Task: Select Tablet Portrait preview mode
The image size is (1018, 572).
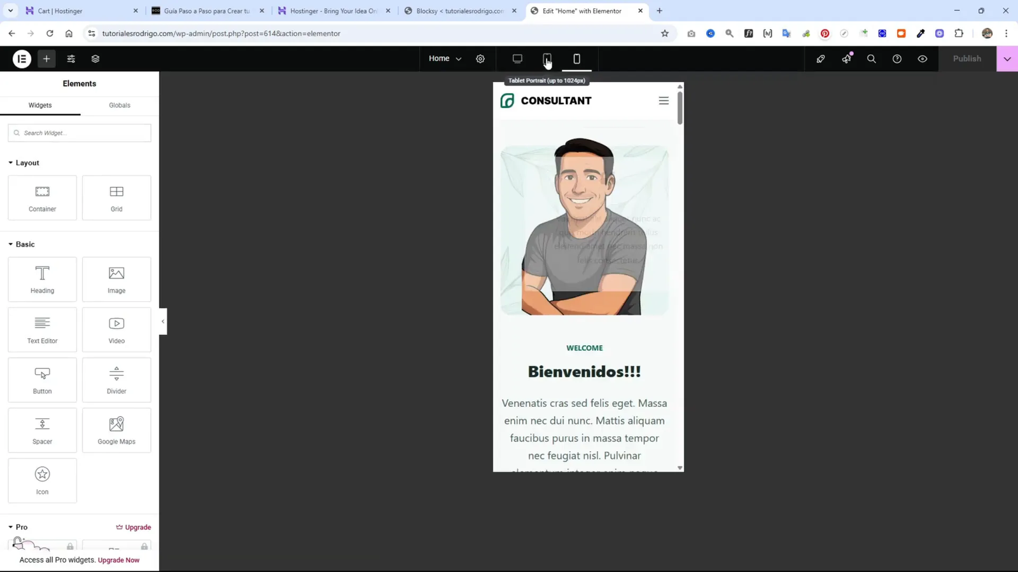Action: (547, 58)
